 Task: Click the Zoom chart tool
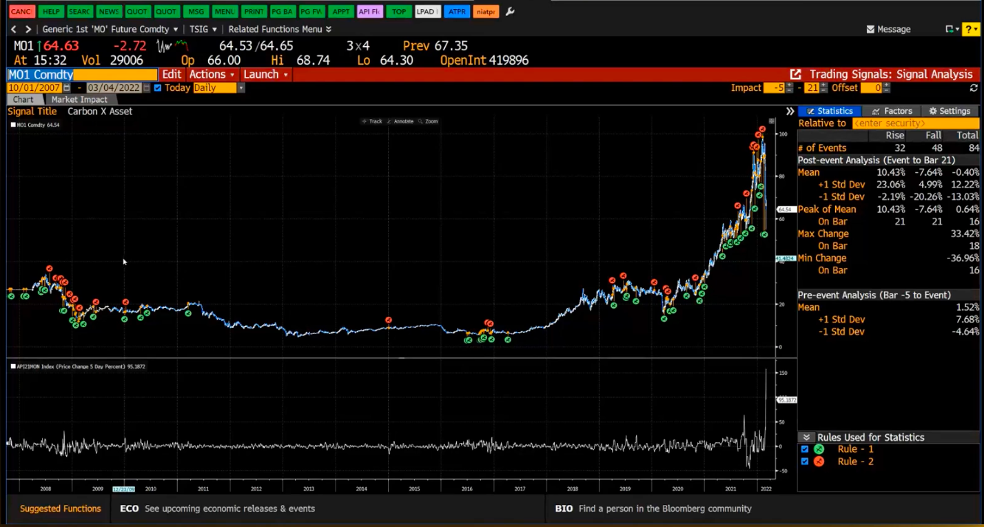click(x=428, y=121)
